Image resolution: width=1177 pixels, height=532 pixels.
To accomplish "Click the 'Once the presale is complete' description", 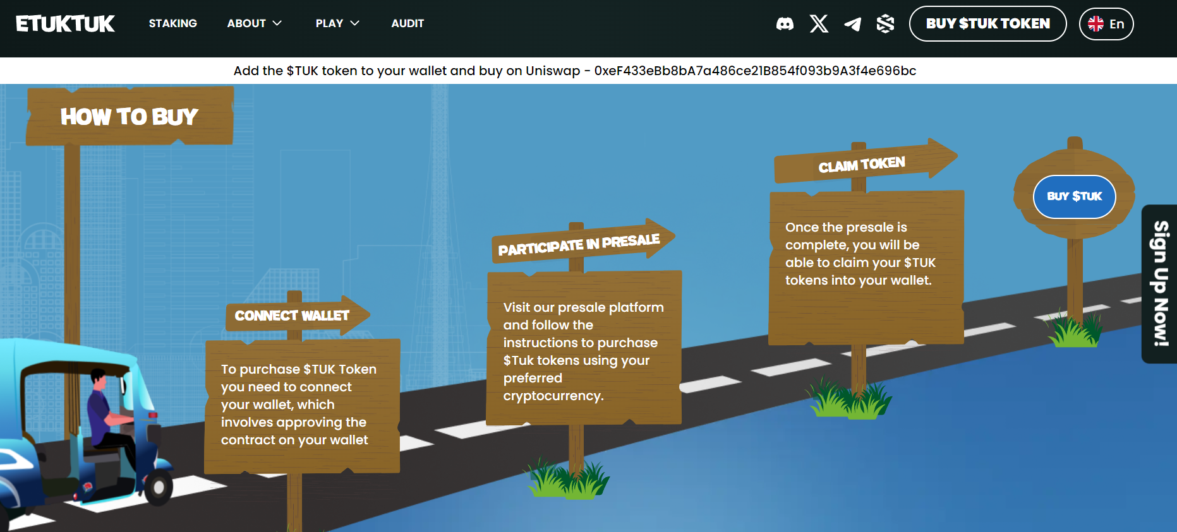I will click(x=860, y=254).
